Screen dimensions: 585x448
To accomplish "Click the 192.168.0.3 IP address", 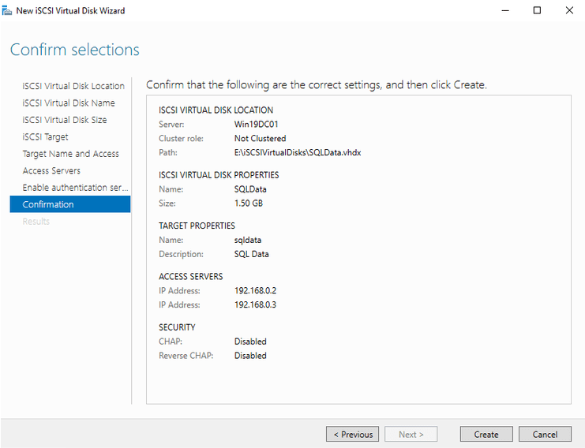I will (x=255, y=304).
